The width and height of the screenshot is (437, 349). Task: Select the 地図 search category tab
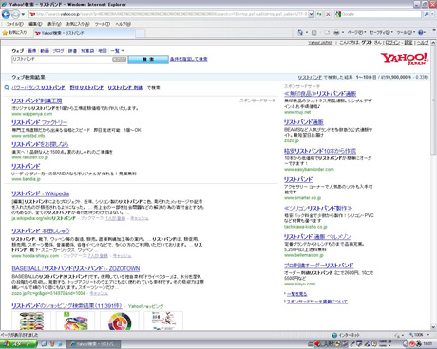click(x=103, y=51)
